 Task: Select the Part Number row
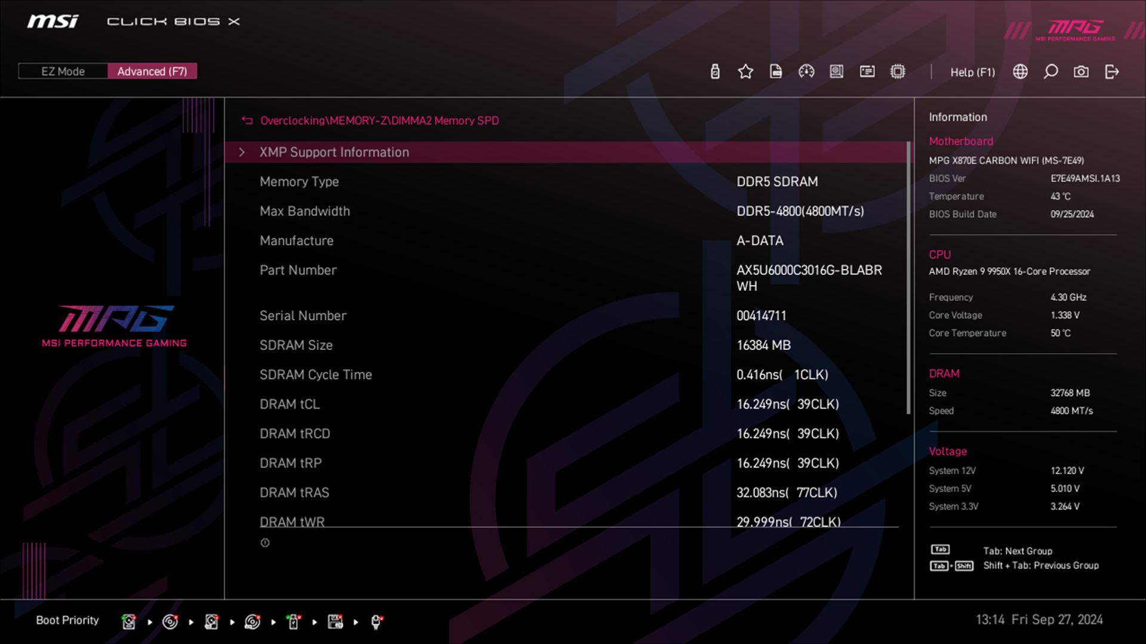[565, 278]
